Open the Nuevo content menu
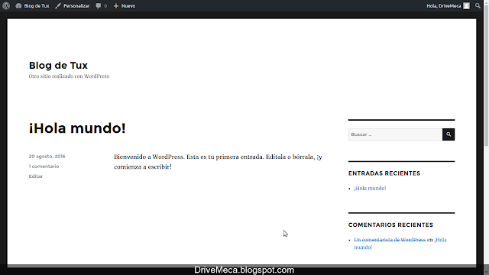489x275 pixels. [124, 5]
